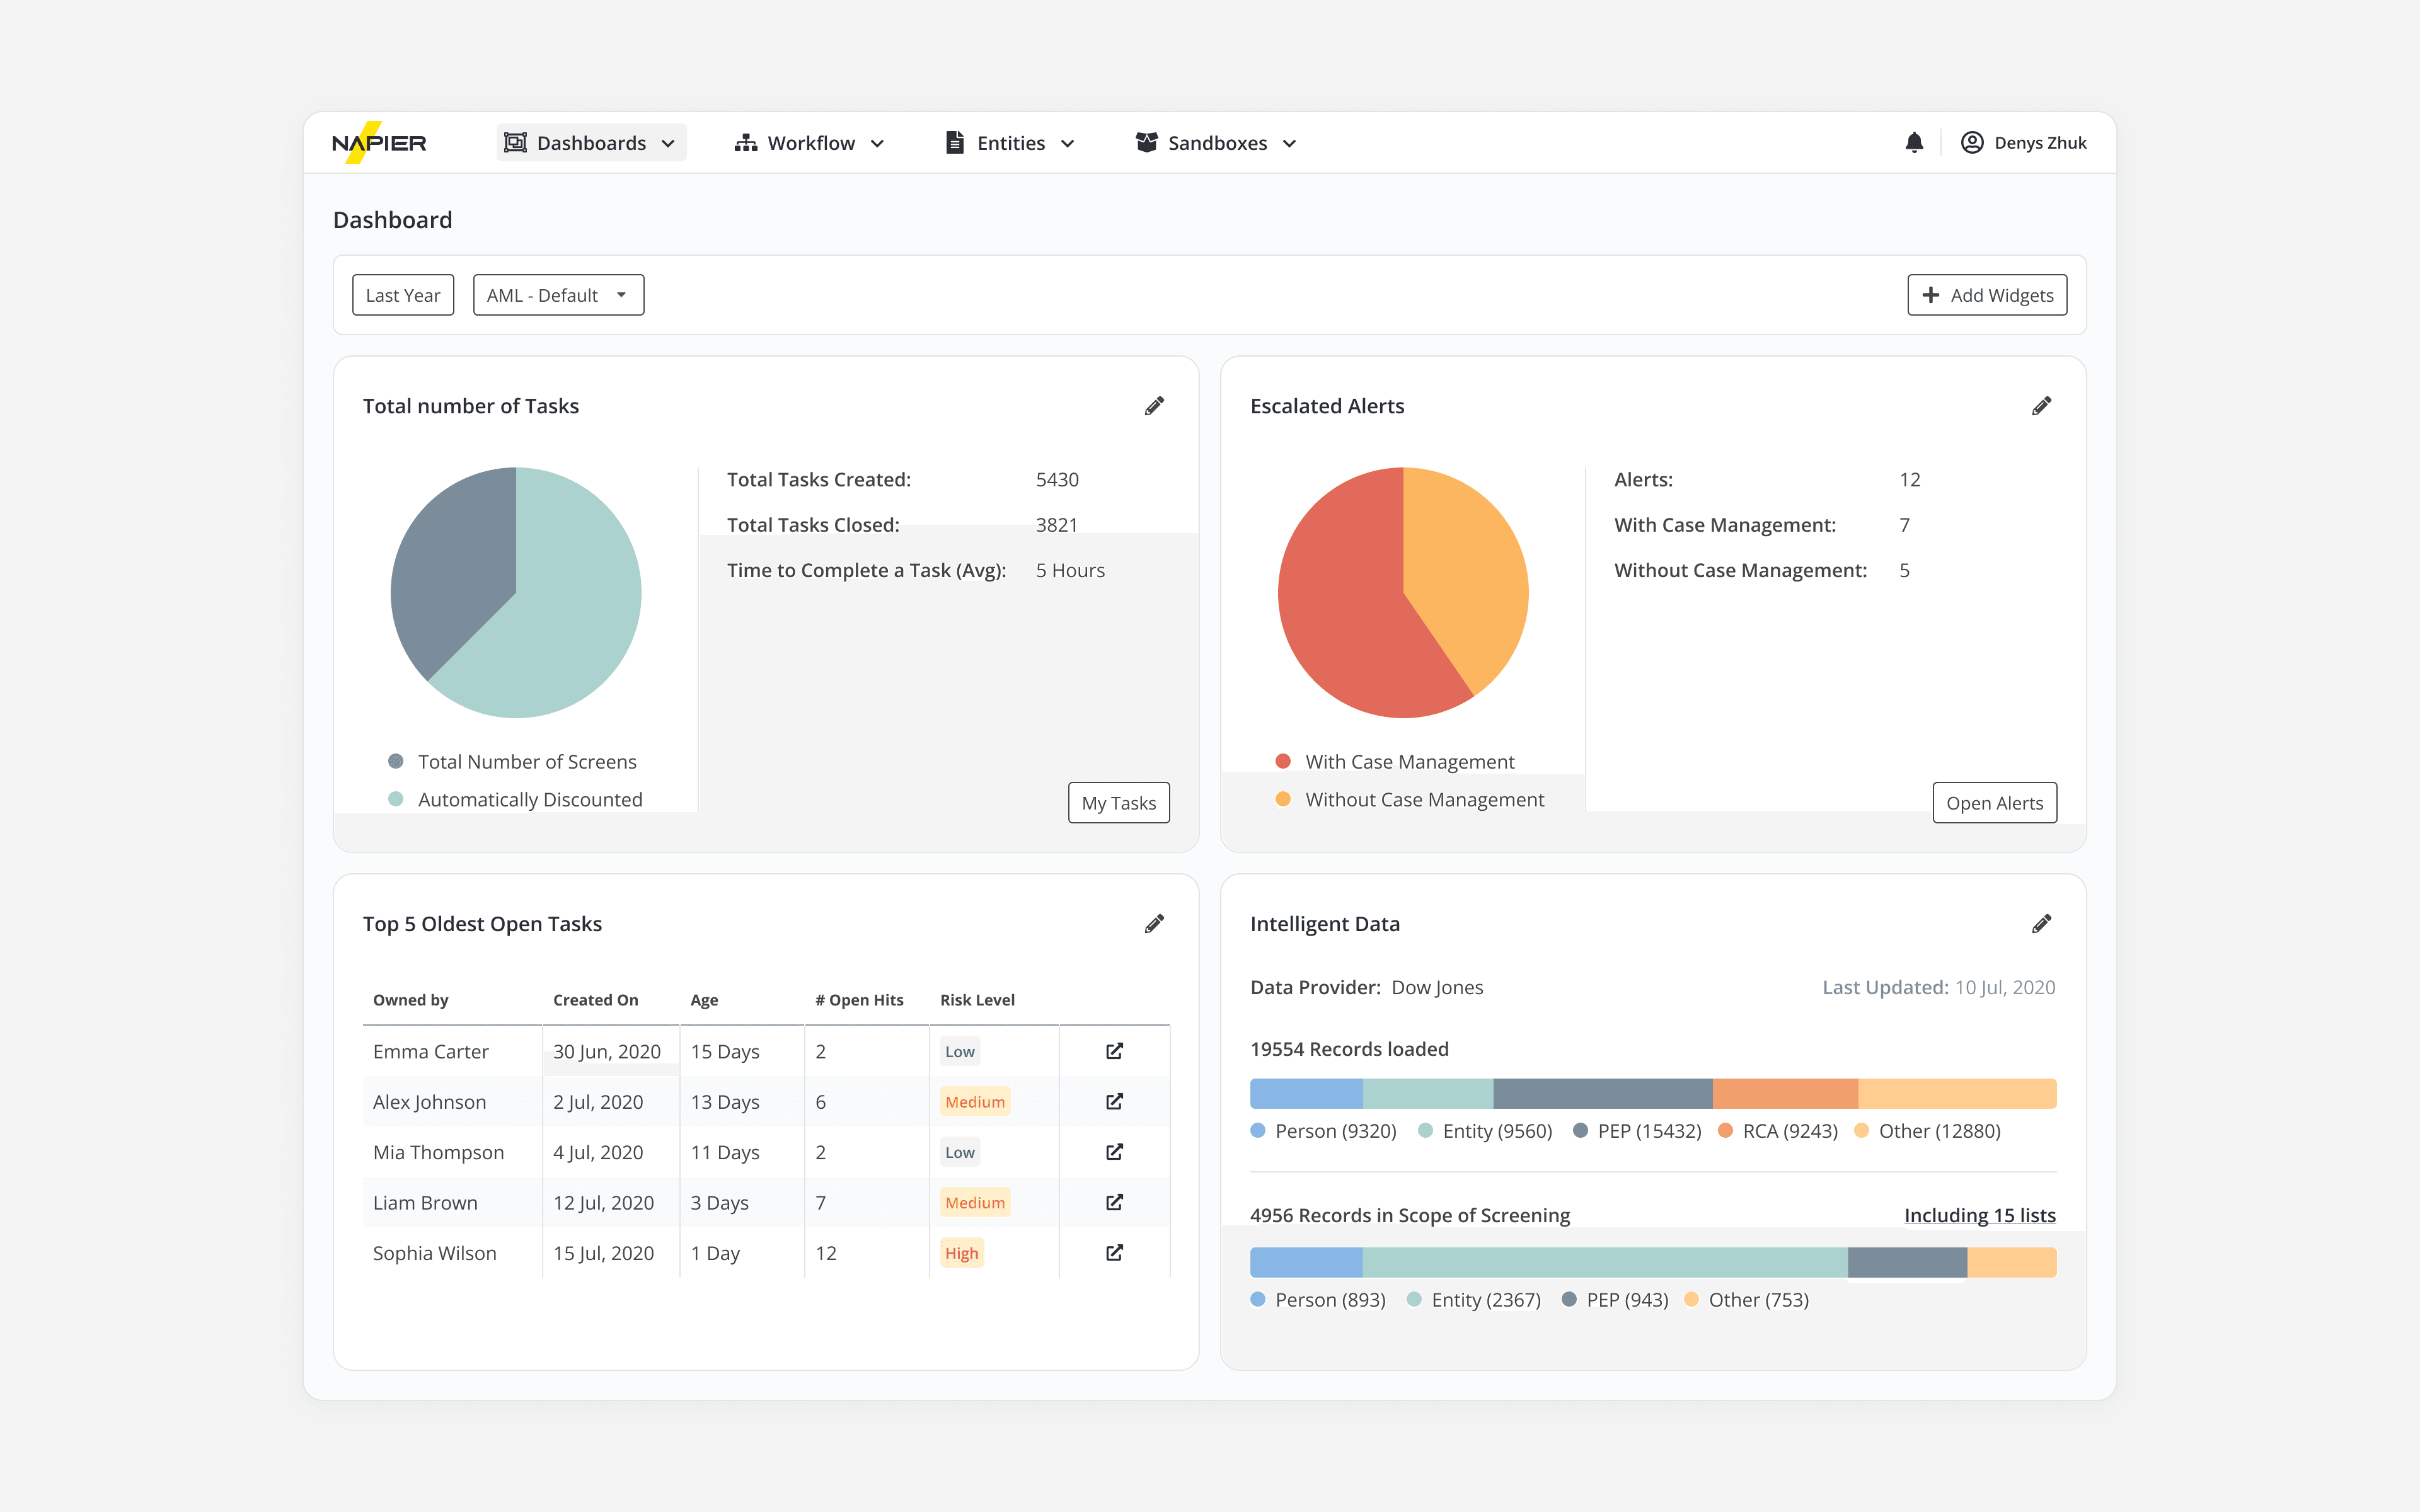Toggle the Automatically Discounted legend item
The width and height of the screenshot is (2420, 1512).
pyautogui.click(x=529, y=800)
